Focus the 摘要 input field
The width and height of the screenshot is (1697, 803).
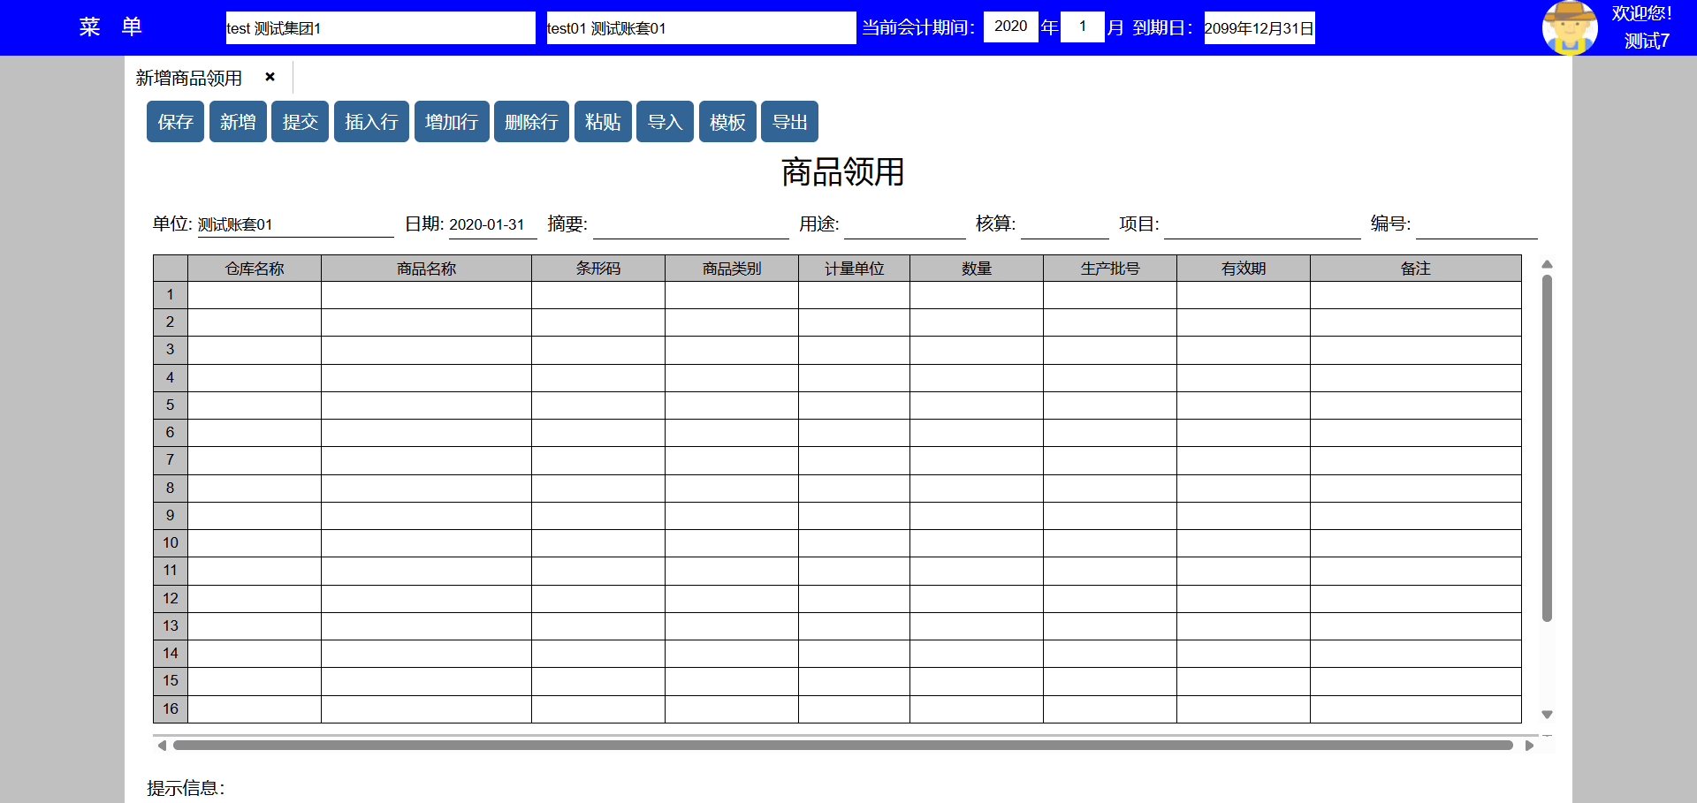[x=690, y=225]
